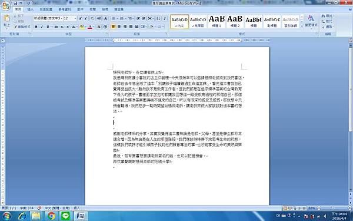Apply the red font color
Screen dimensions: 353x221
tap(90, 27)
